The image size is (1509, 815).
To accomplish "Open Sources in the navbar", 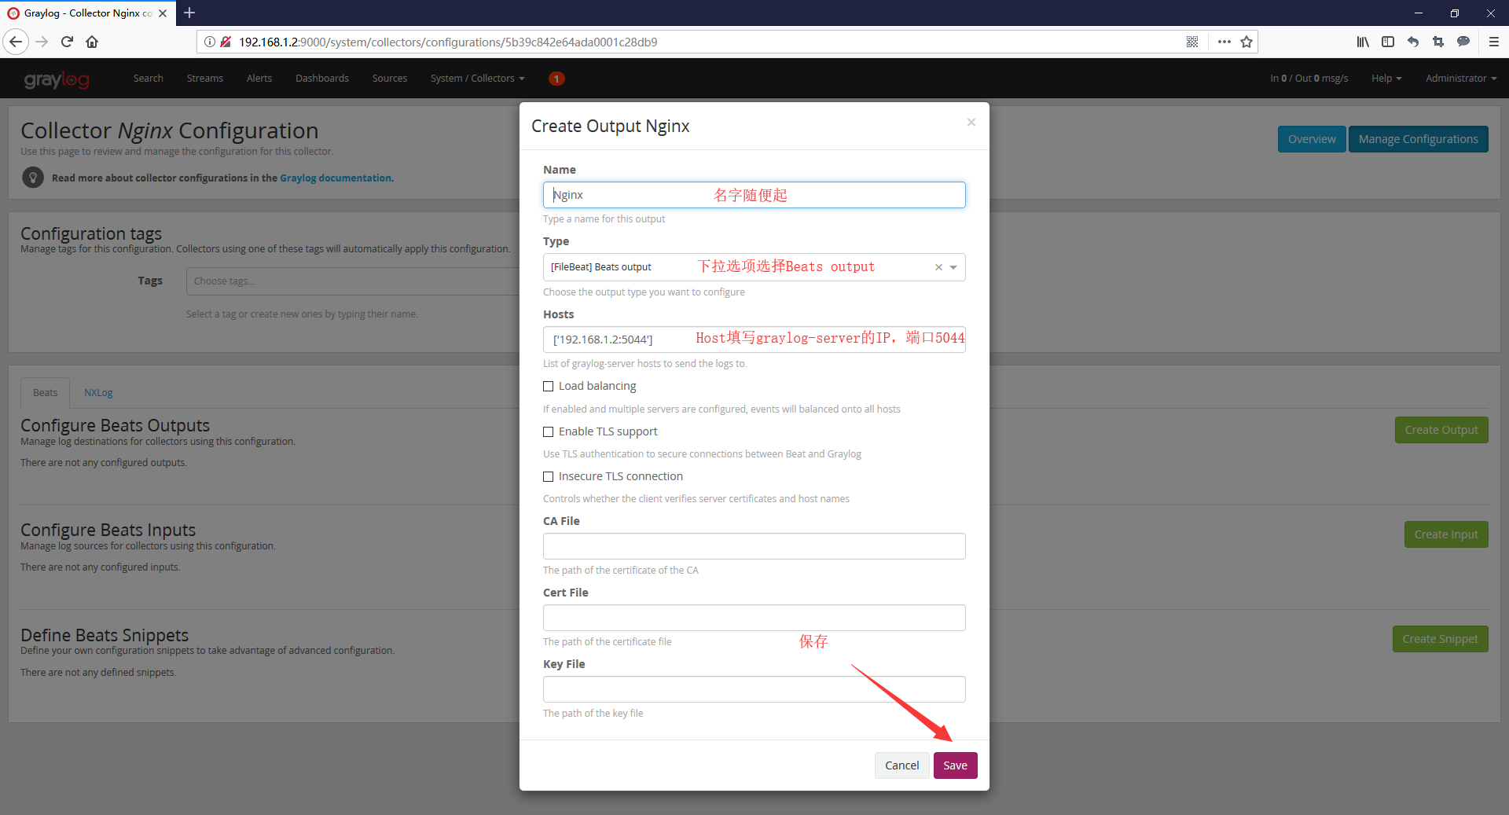I will [390, 79].
